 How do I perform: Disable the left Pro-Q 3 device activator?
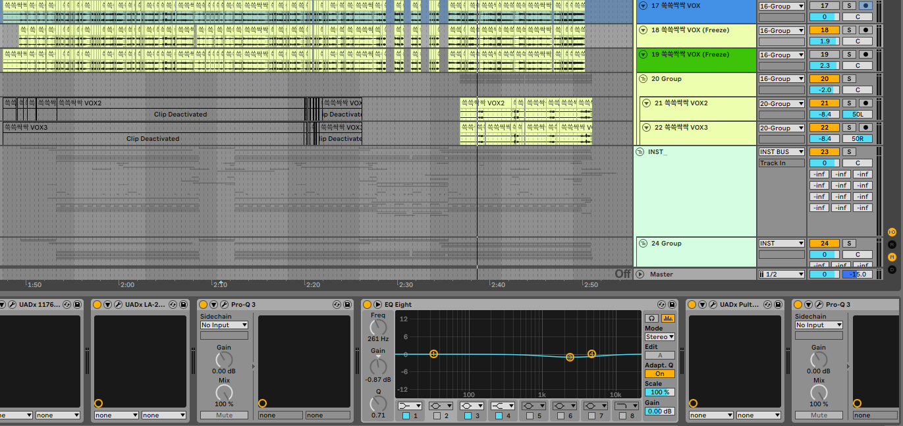(x=203, y=305)
